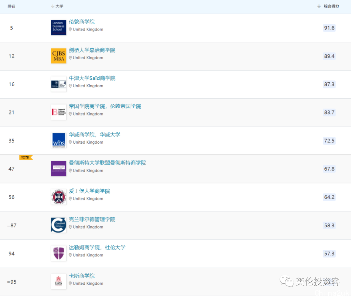This screenshot has width=351, height=297.
Task: Click United Kingdom under 曼彻斯特商学院
Action: [88, 171]
